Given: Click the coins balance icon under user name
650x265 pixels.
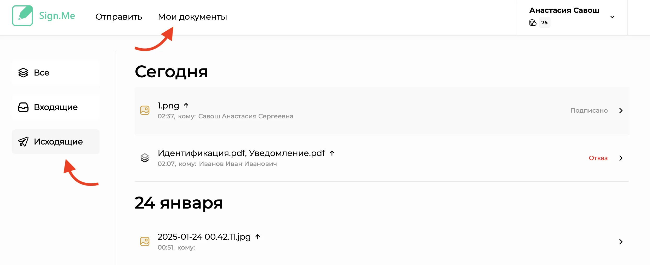Looking at the screenshot, I should tap(533, 23).
